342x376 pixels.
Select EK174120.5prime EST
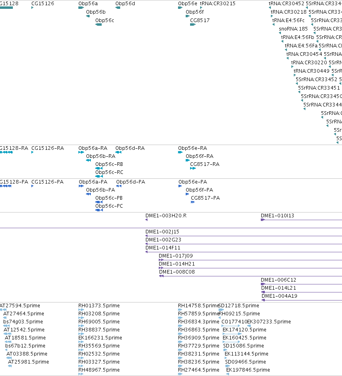pos(232,334)
